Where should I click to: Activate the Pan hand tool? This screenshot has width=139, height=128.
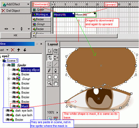[56, 83]
